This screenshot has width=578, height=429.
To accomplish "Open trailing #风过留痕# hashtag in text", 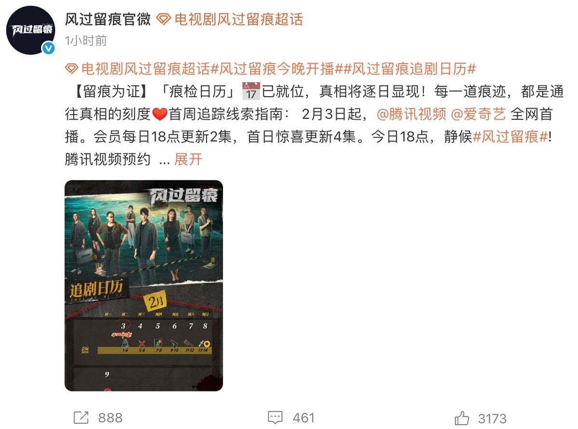I will (511, 137).
